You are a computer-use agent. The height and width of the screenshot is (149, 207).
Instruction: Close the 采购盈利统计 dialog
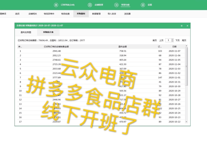(187, 26)
